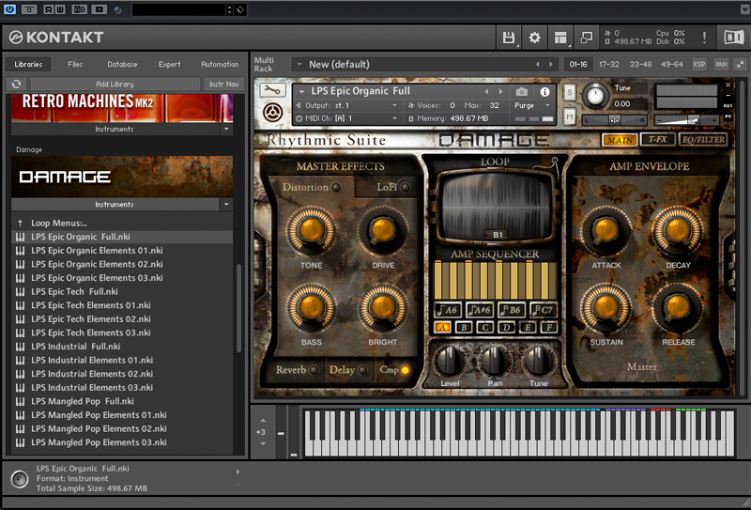Disable the Cmp compressor LED
Image resolution: width=751 pixels, height=510 pixels.
click(x=406, y=370)
